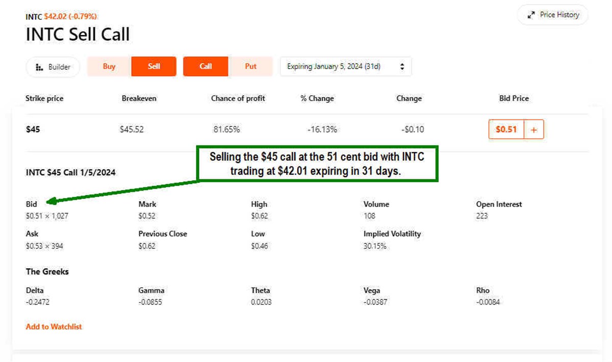
Task: Switch option type to Put
Action: (x=250, y=67)
